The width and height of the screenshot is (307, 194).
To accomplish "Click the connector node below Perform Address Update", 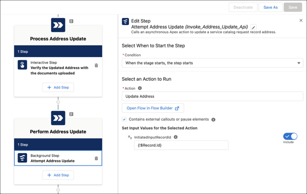I will 58,190.
